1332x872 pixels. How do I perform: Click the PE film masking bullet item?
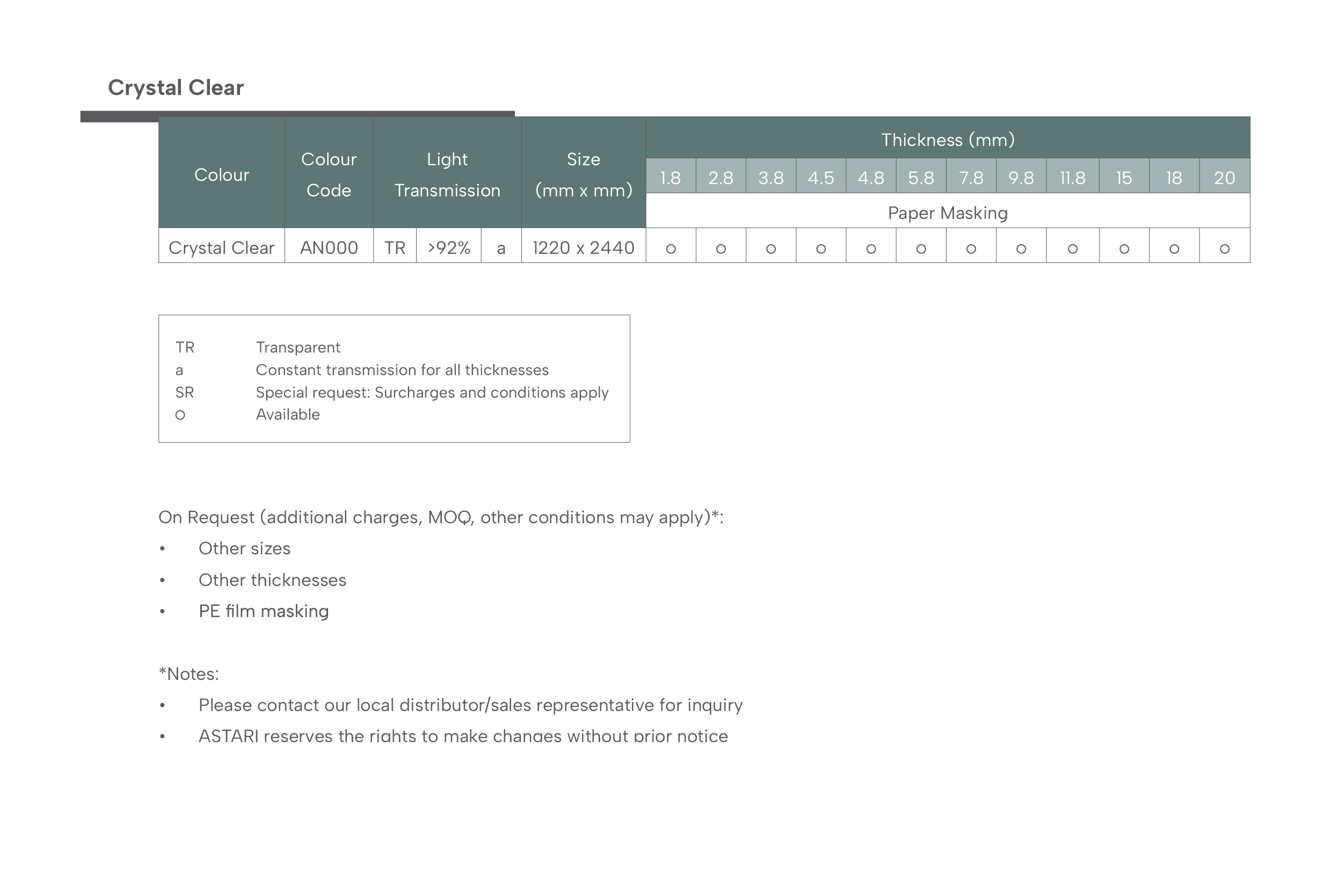pos(264,611)
